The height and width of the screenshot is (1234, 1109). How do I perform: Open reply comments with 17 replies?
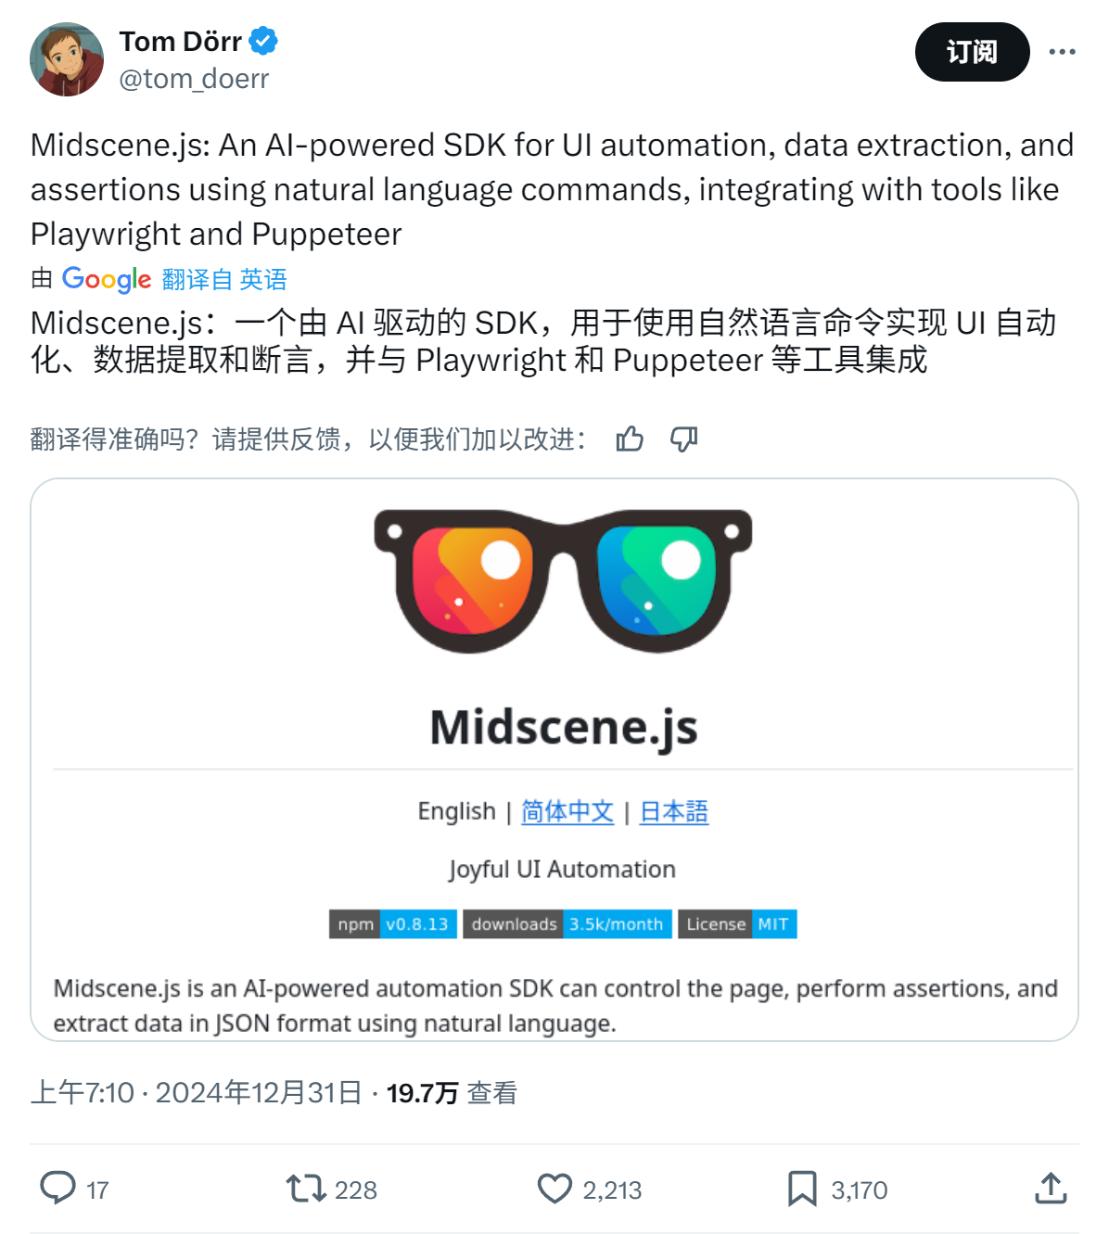(74, 1189)
